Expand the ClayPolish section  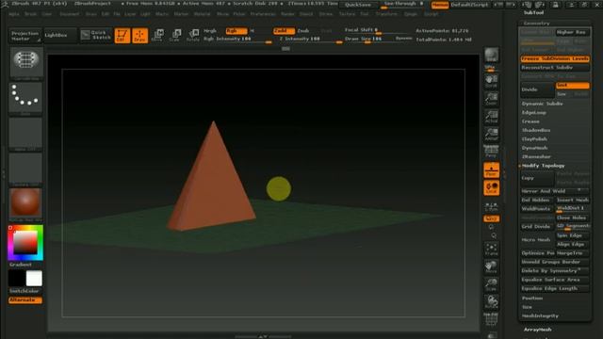click(534, 139)
